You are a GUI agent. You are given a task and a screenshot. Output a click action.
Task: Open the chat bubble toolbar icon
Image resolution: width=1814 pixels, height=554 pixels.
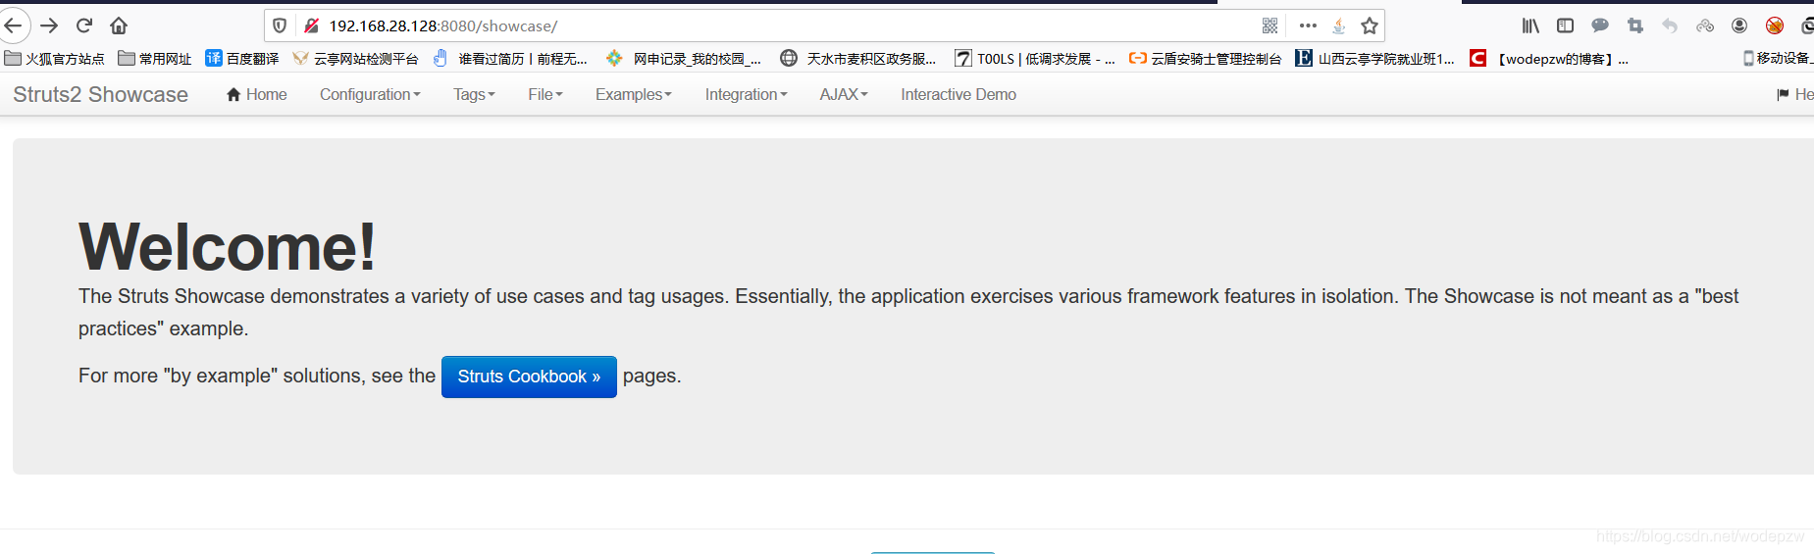1600,25
